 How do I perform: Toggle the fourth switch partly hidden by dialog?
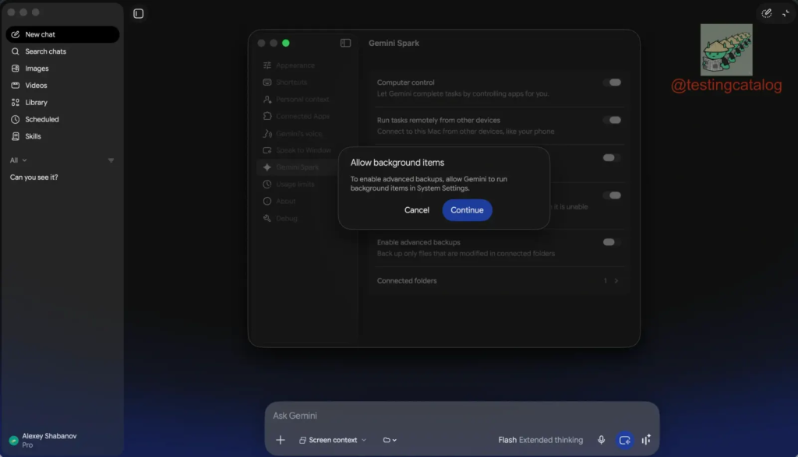[x=613, y=195]
